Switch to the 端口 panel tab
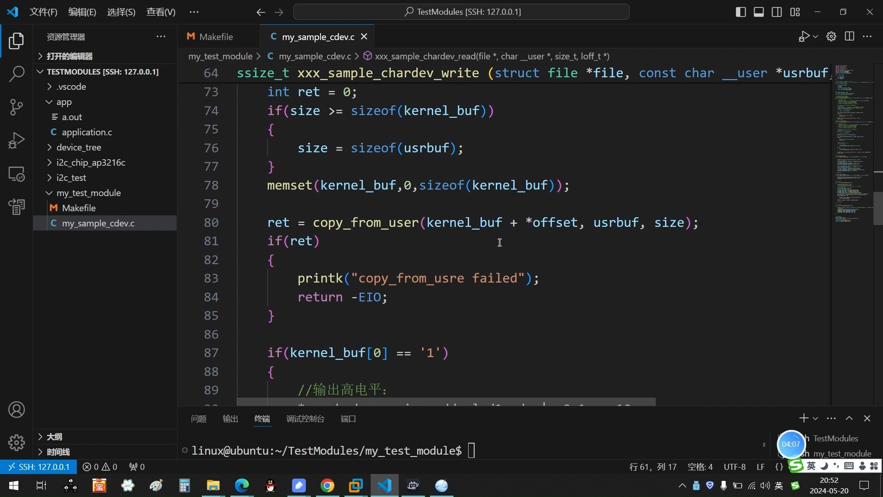This screenshot has width=883, height=497. coord(348,419)
